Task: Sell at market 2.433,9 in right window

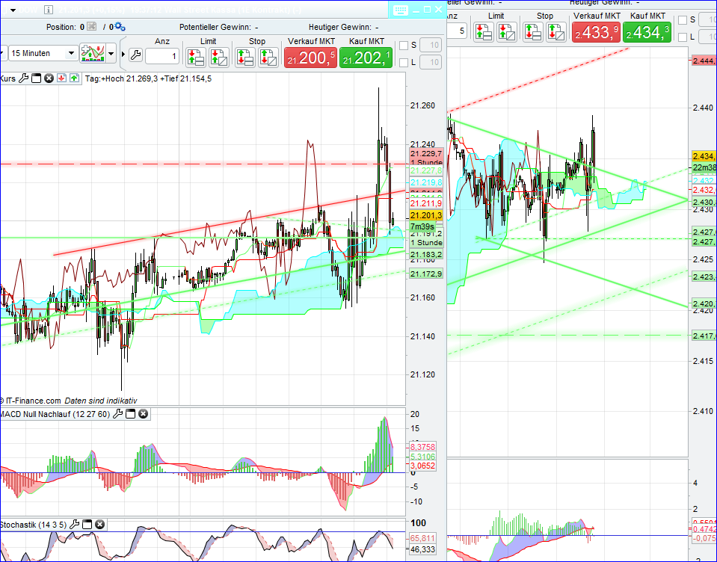Action: [x=597, y=32]
